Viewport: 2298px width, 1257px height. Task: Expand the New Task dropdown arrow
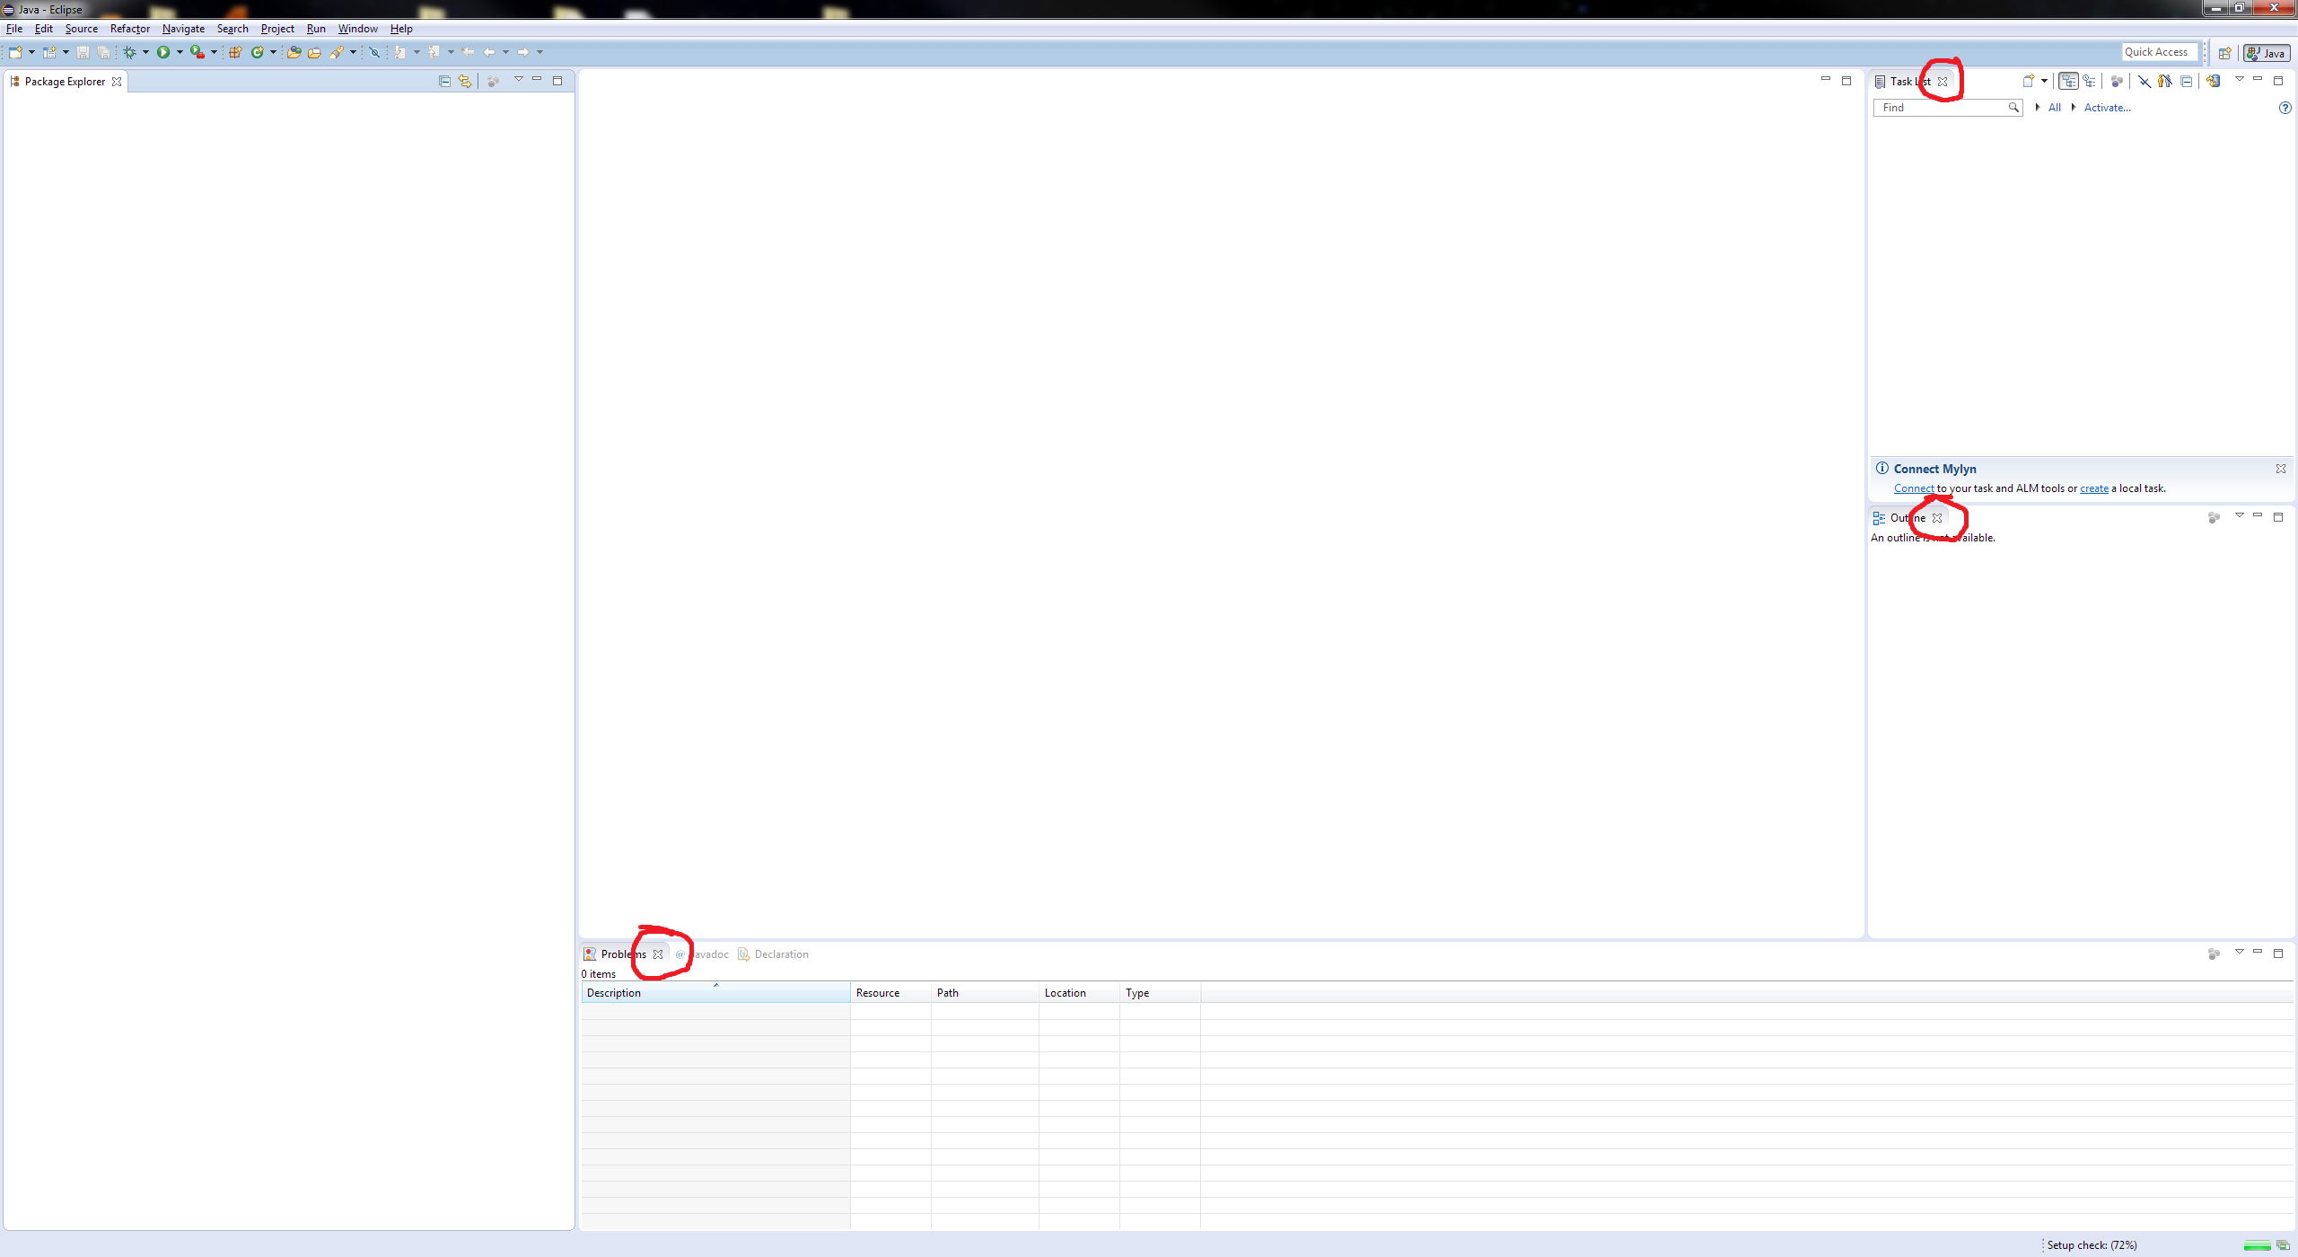pos(2044,82)
